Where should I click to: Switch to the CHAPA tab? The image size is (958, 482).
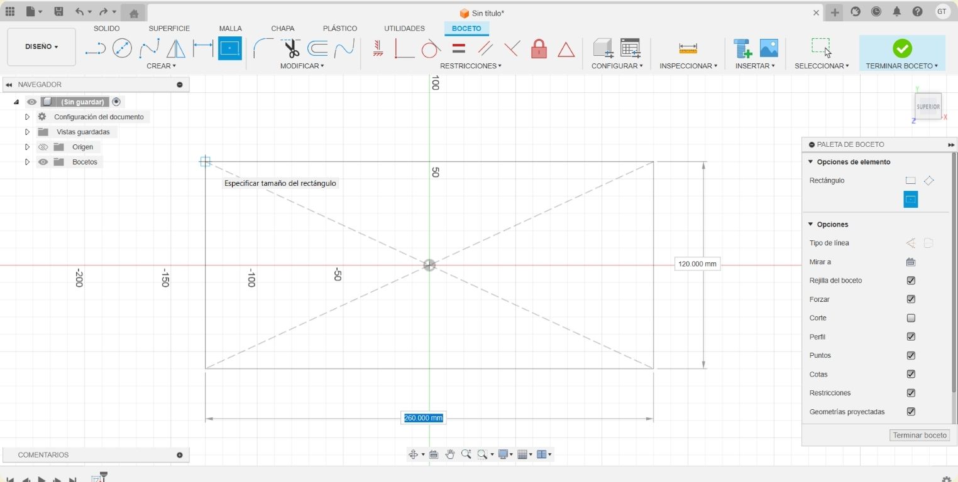click(x=283, y=28)
